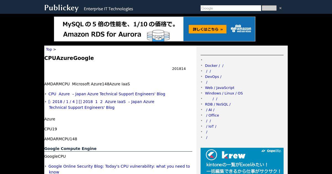332x174 pixels.
Task: Click the krew logo icon in the ad
Action: 211,155
